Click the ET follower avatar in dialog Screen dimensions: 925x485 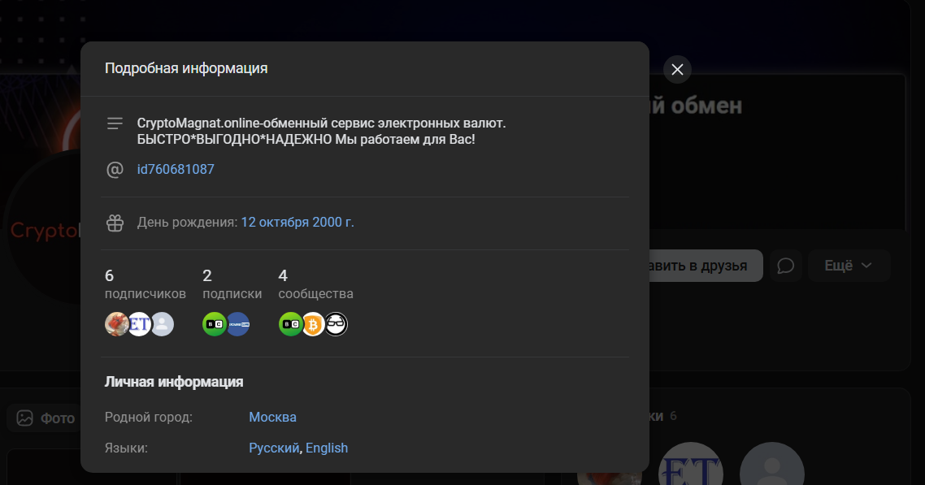[140, 324]
